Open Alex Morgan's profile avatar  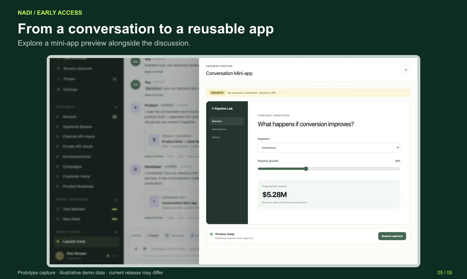60,256
